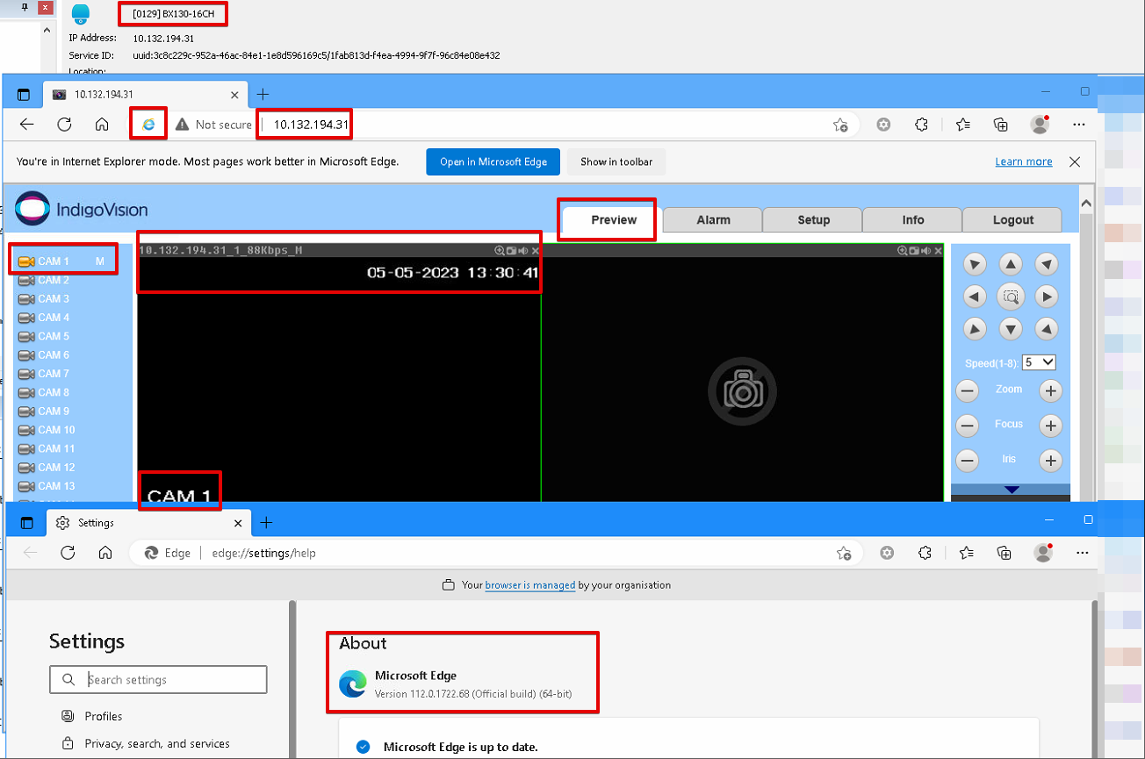Image resolution: width=1145 pixels, height=759 pixels.
Task: Go to the Info tab
Action: click(x=913, y=220)
